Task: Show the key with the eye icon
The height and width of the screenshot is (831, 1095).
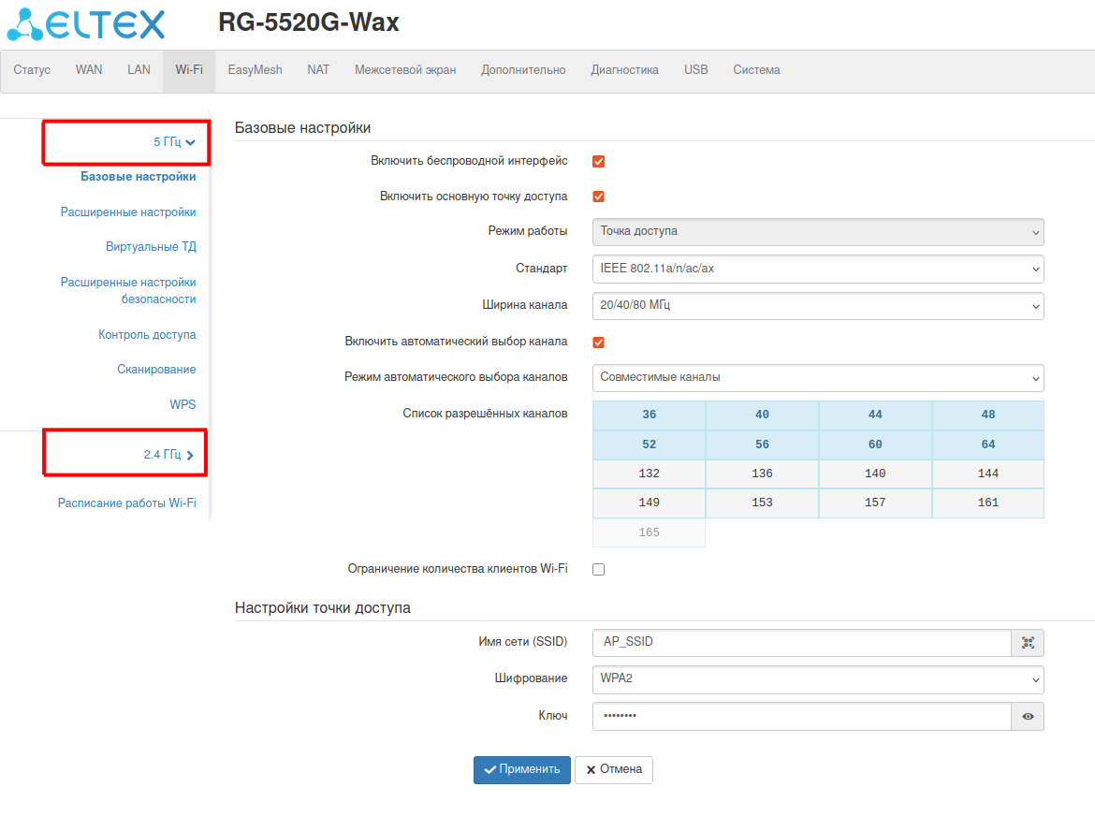Action: tap(1028, 716)
